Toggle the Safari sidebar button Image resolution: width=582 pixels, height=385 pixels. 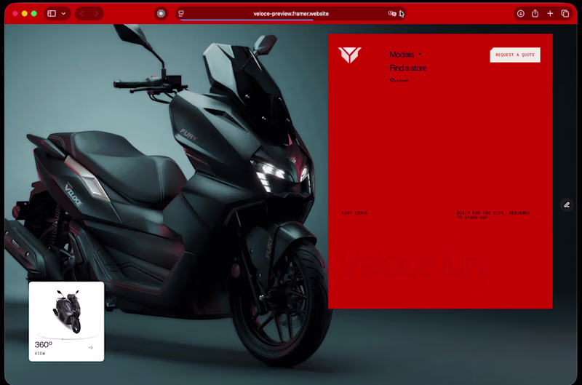click(52, 14)
